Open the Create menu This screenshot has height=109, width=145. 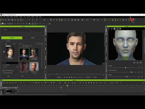coord(8,17)
